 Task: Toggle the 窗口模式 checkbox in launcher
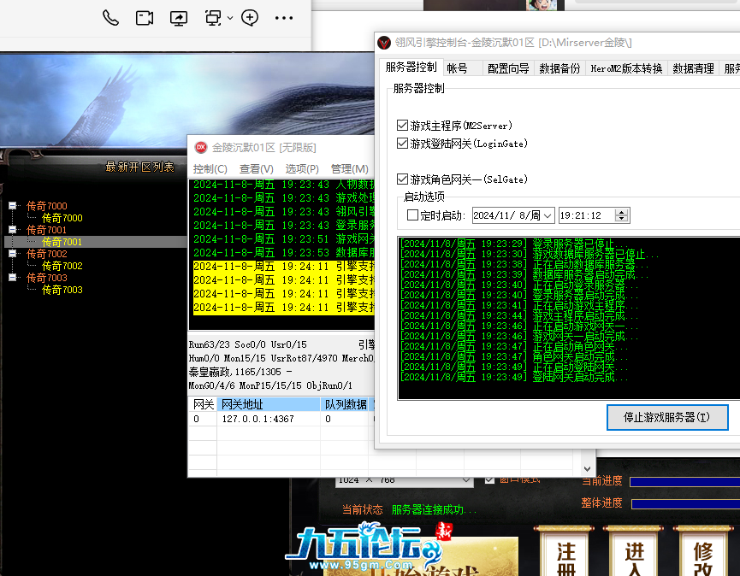490,479
